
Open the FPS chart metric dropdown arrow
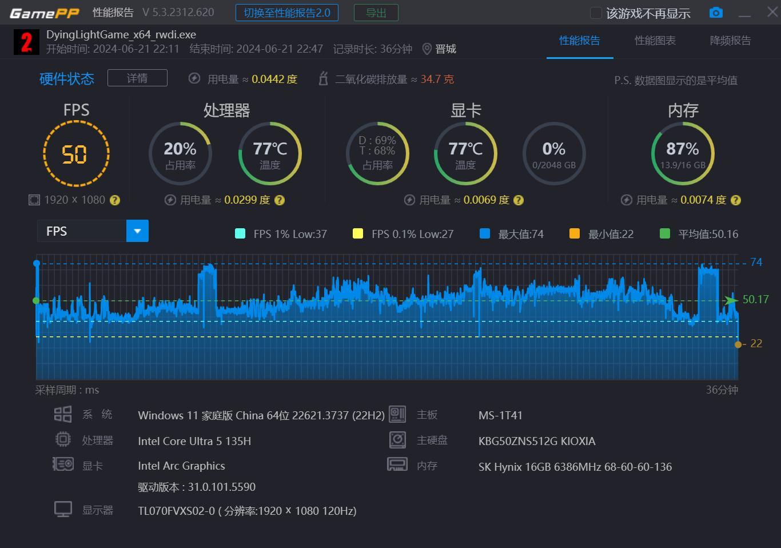[x=137, y=231]
